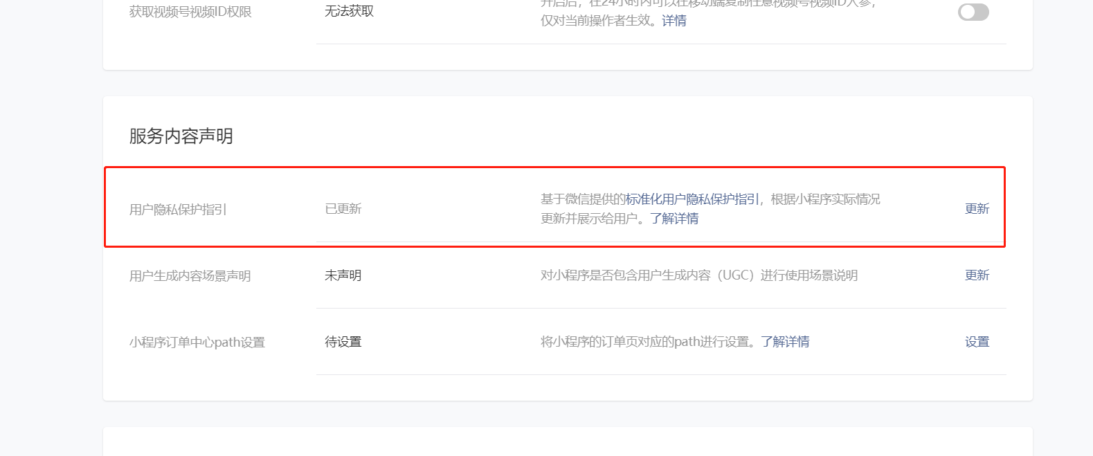Select the 用户生成内容场景声明 label
This screenshot has height=456, width=1093.
pyautogui.click(x=190, y=276)
